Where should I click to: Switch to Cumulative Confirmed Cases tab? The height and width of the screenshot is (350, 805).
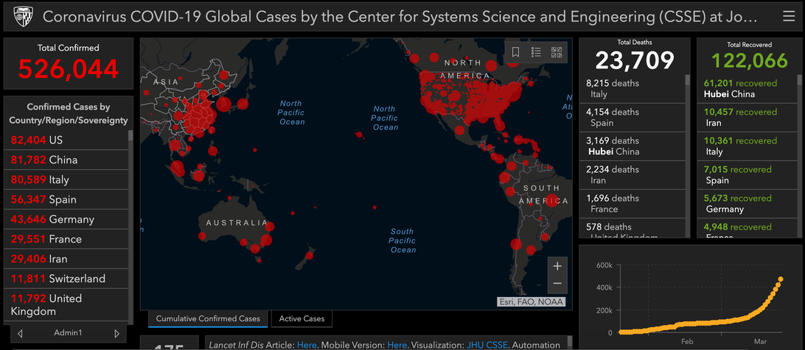tap(208, 318)
